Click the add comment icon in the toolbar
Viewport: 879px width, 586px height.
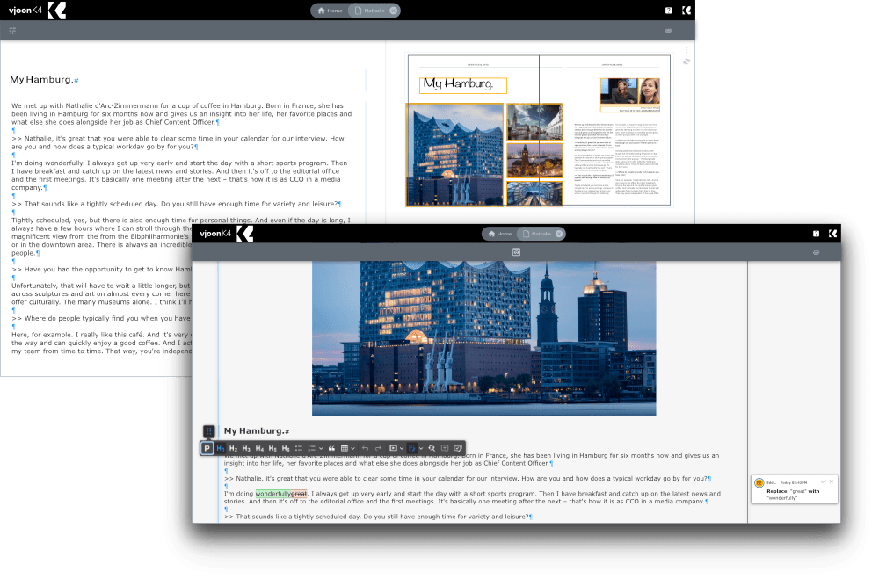tap(444, 448)
